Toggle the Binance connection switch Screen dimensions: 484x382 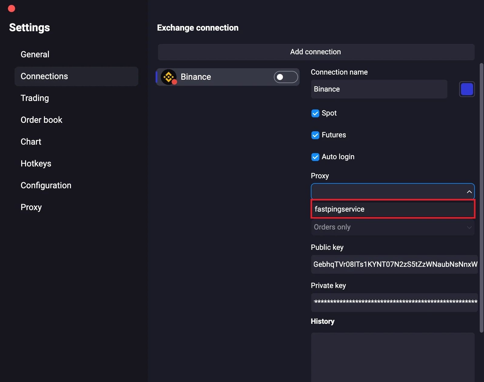point(285,77)
